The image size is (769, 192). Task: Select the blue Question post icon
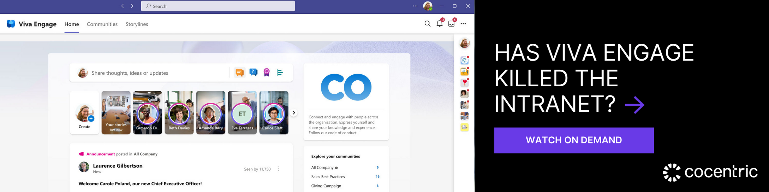[x=253, y=73]
